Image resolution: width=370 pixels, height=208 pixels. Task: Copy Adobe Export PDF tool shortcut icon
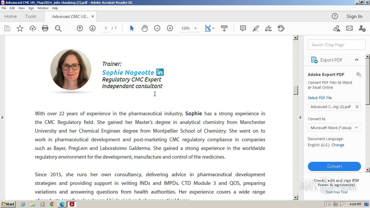359,75
